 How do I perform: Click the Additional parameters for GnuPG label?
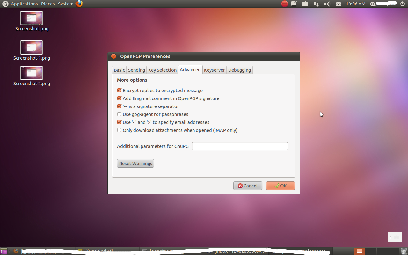tap(153, 146)
